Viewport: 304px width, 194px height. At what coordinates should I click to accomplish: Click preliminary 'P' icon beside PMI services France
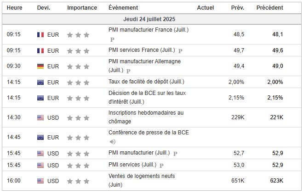tap(180, 50)
